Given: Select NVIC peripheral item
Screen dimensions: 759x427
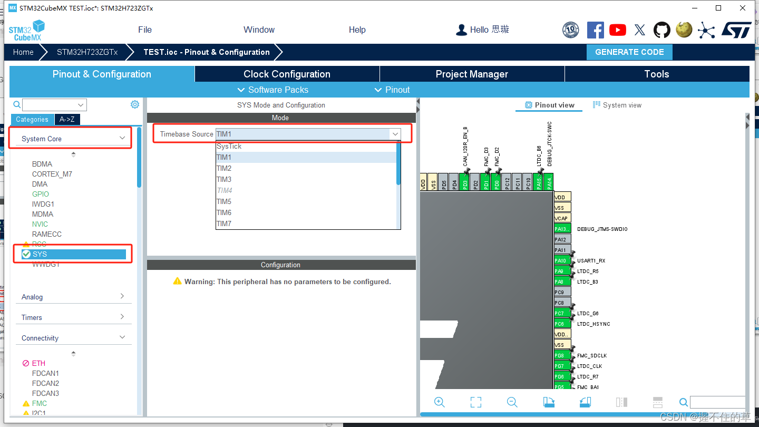Looking at the screenshot, I should click(x=40, y=224).
